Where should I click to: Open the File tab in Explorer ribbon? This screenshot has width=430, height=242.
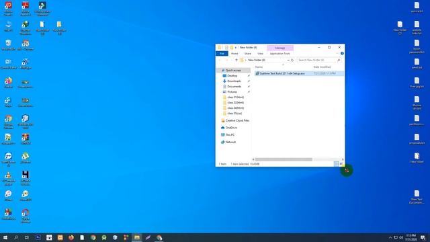(222, 54)
